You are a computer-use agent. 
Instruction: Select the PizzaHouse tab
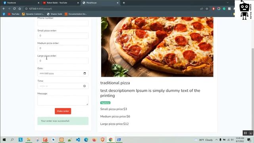click(100, 3)
